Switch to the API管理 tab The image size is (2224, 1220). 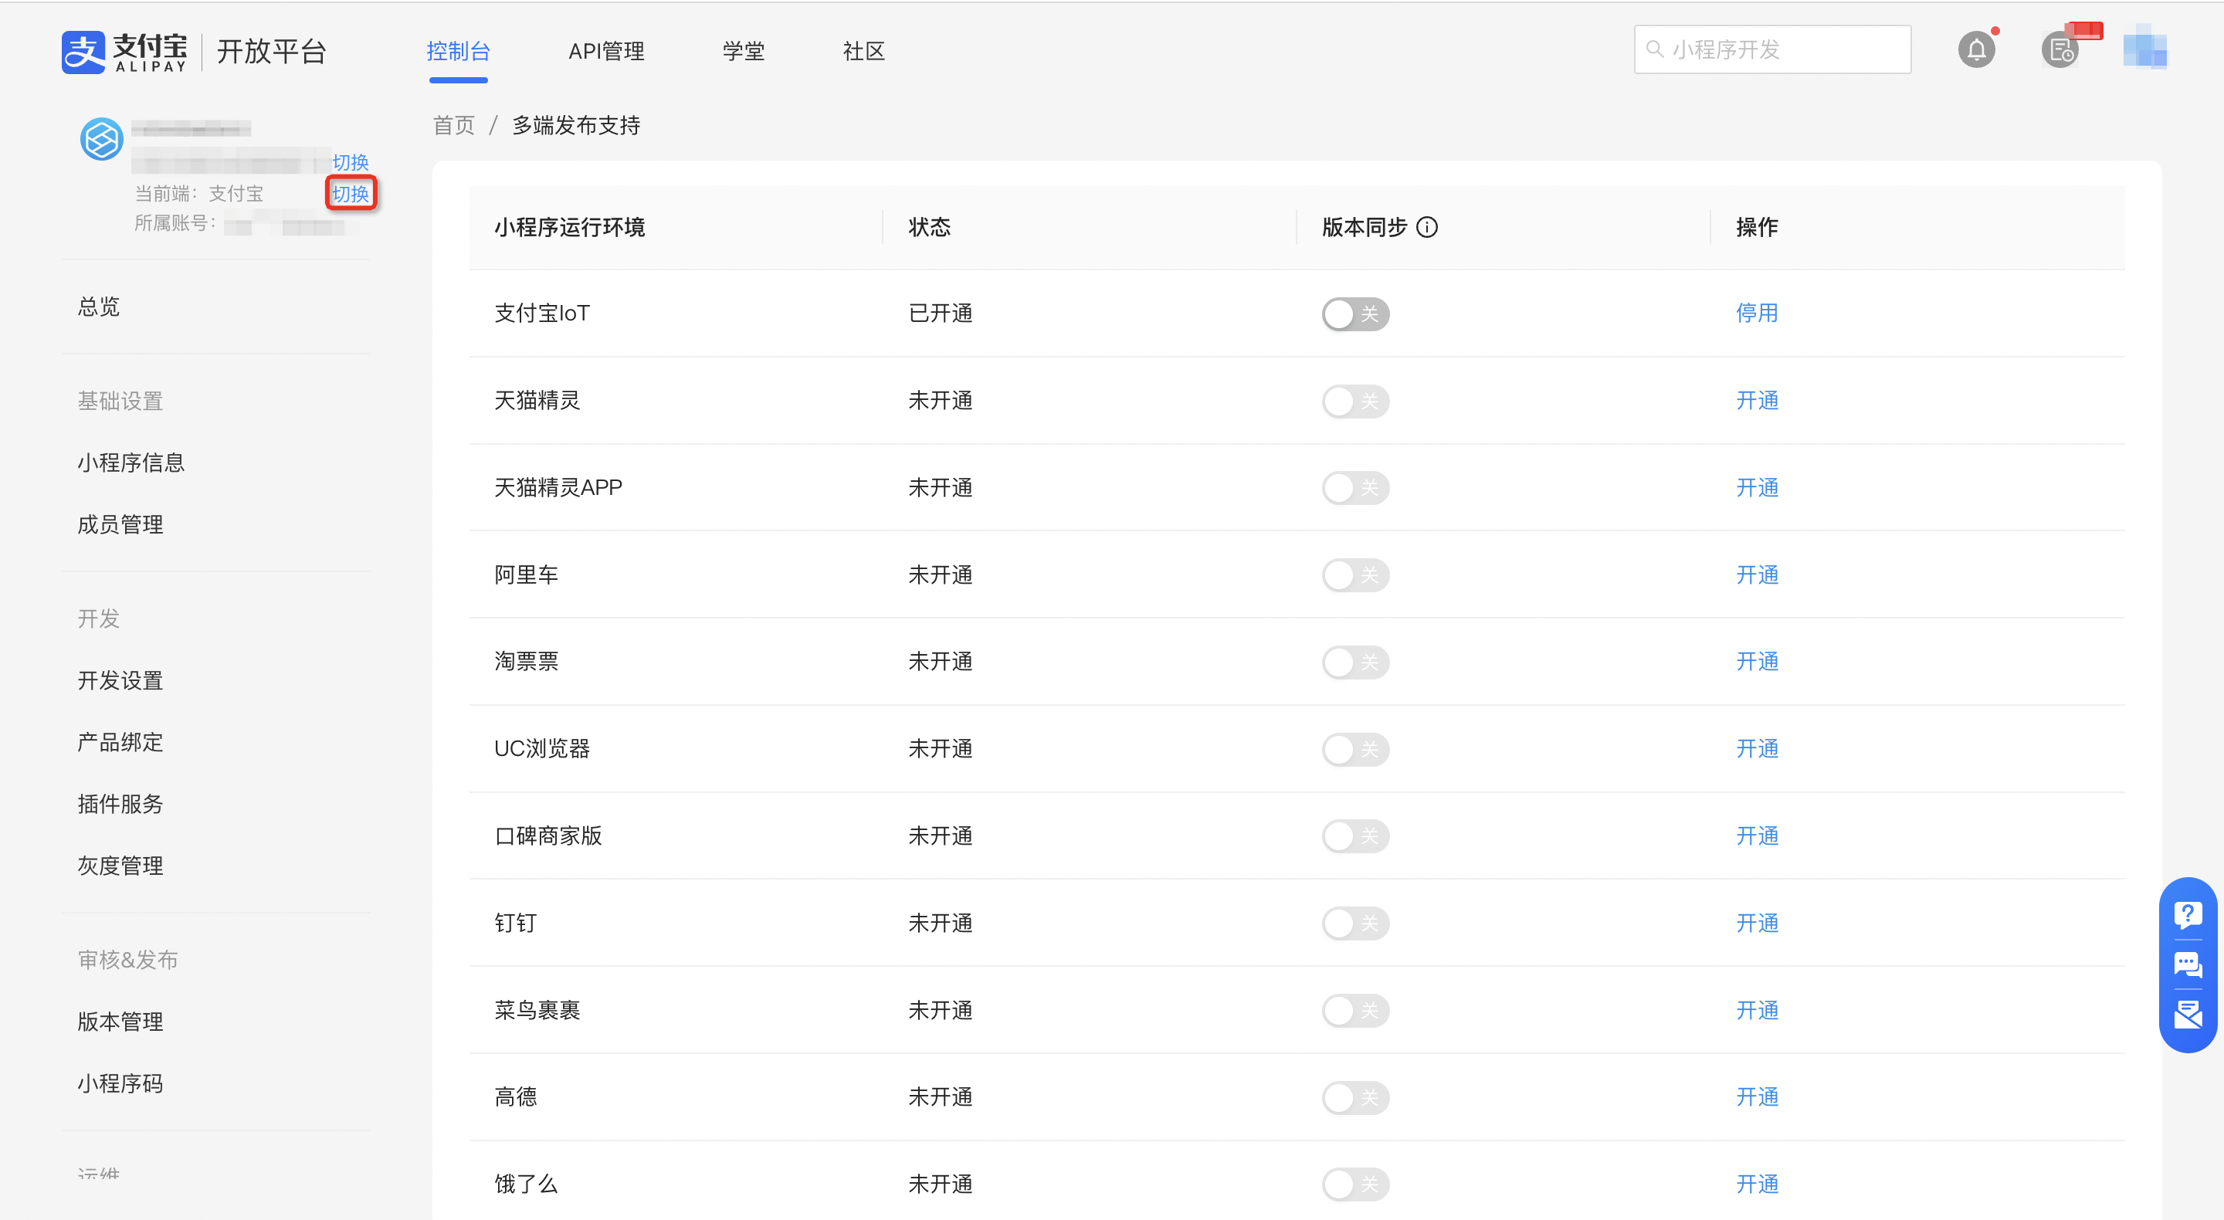pyautogui.click(x=606, y=52)
